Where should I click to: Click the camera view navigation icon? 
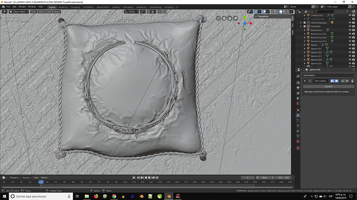pos(224,19)
